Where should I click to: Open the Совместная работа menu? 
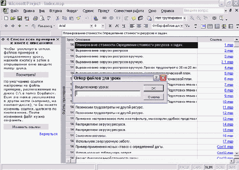click(129, 11)
